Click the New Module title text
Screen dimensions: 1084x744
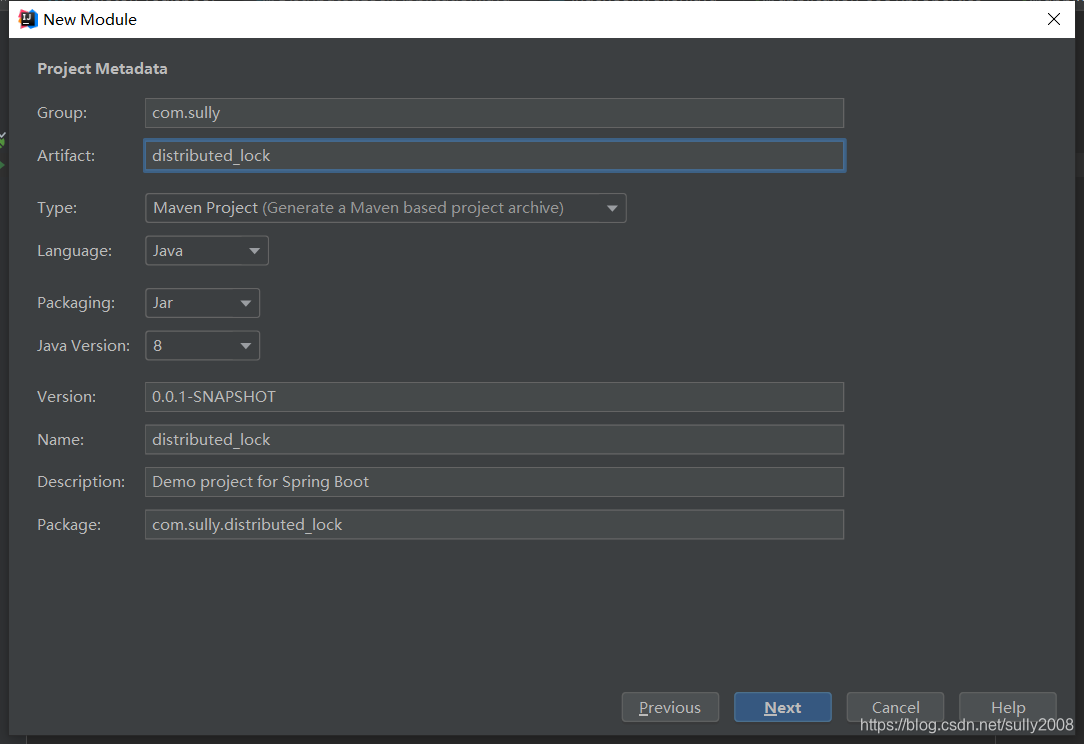click(90, 19)
